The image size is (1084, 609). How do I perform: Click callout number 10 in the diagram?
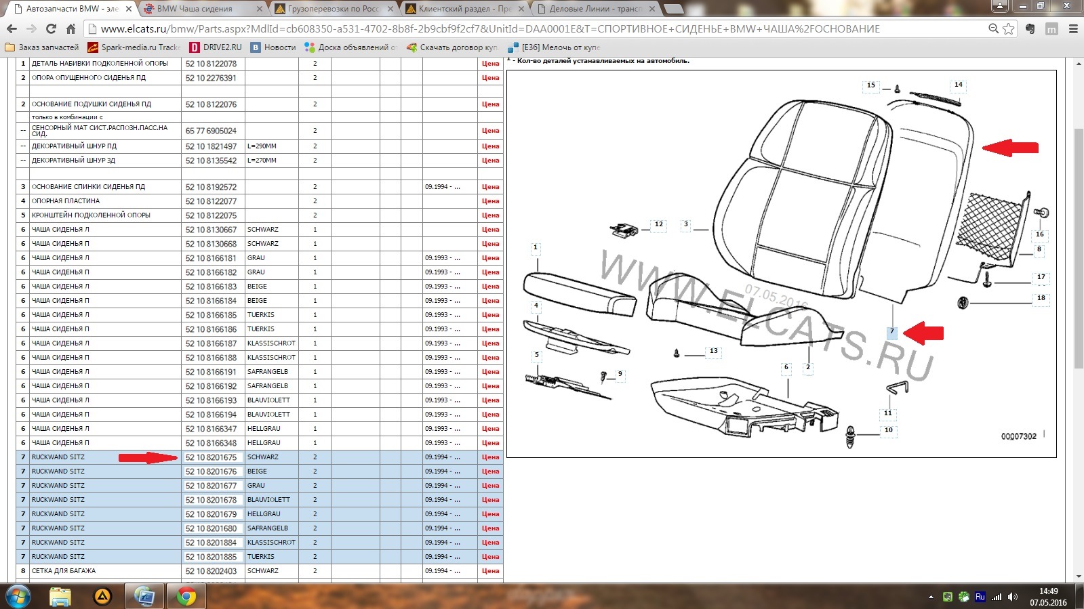[x=889, y=430]
